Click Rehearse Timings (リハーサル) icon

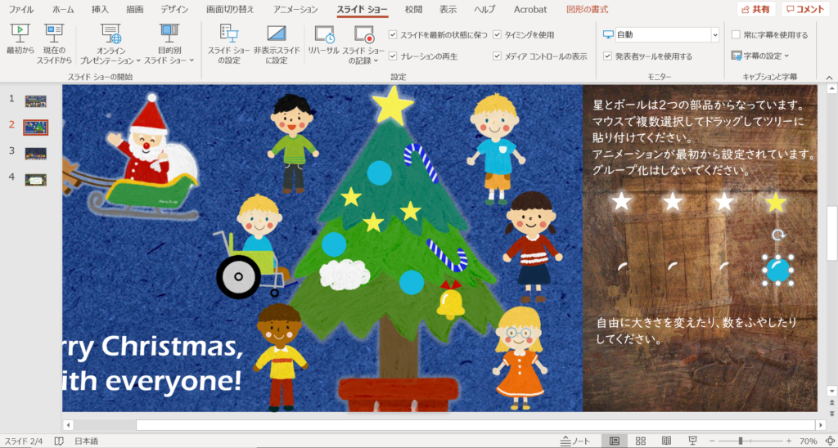(x=324, y=40)
